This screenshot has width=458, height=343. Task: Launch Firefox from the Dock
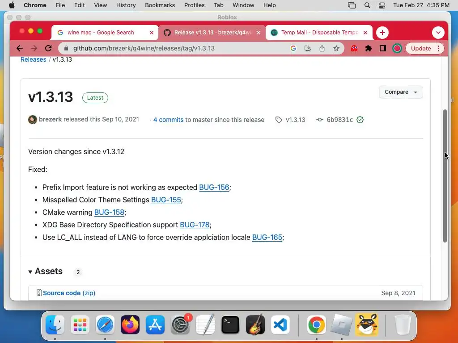(x=130, y=325)
